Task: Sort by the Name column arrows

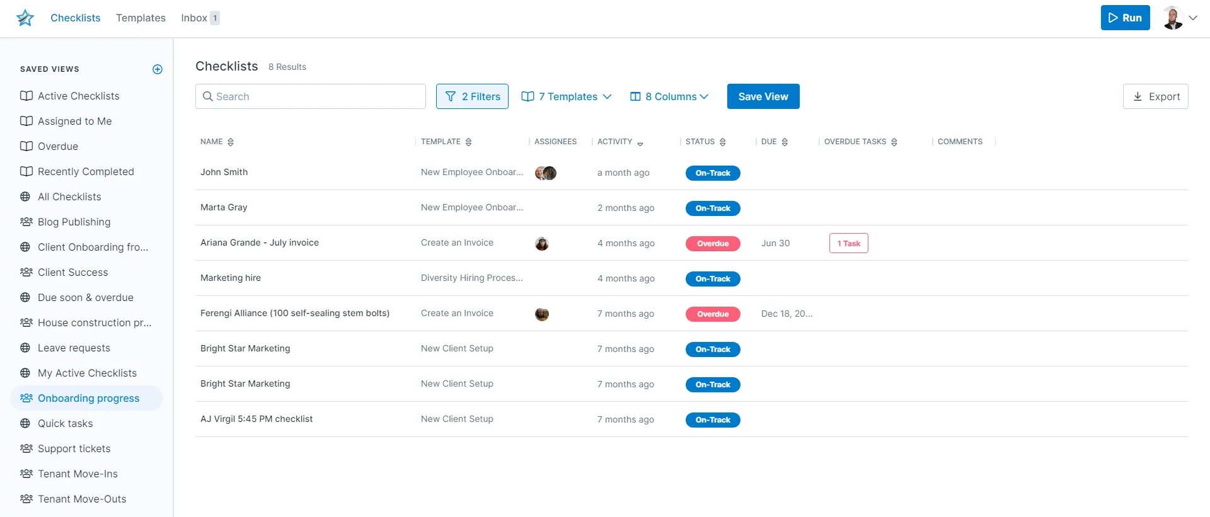Action: point(231,142)
